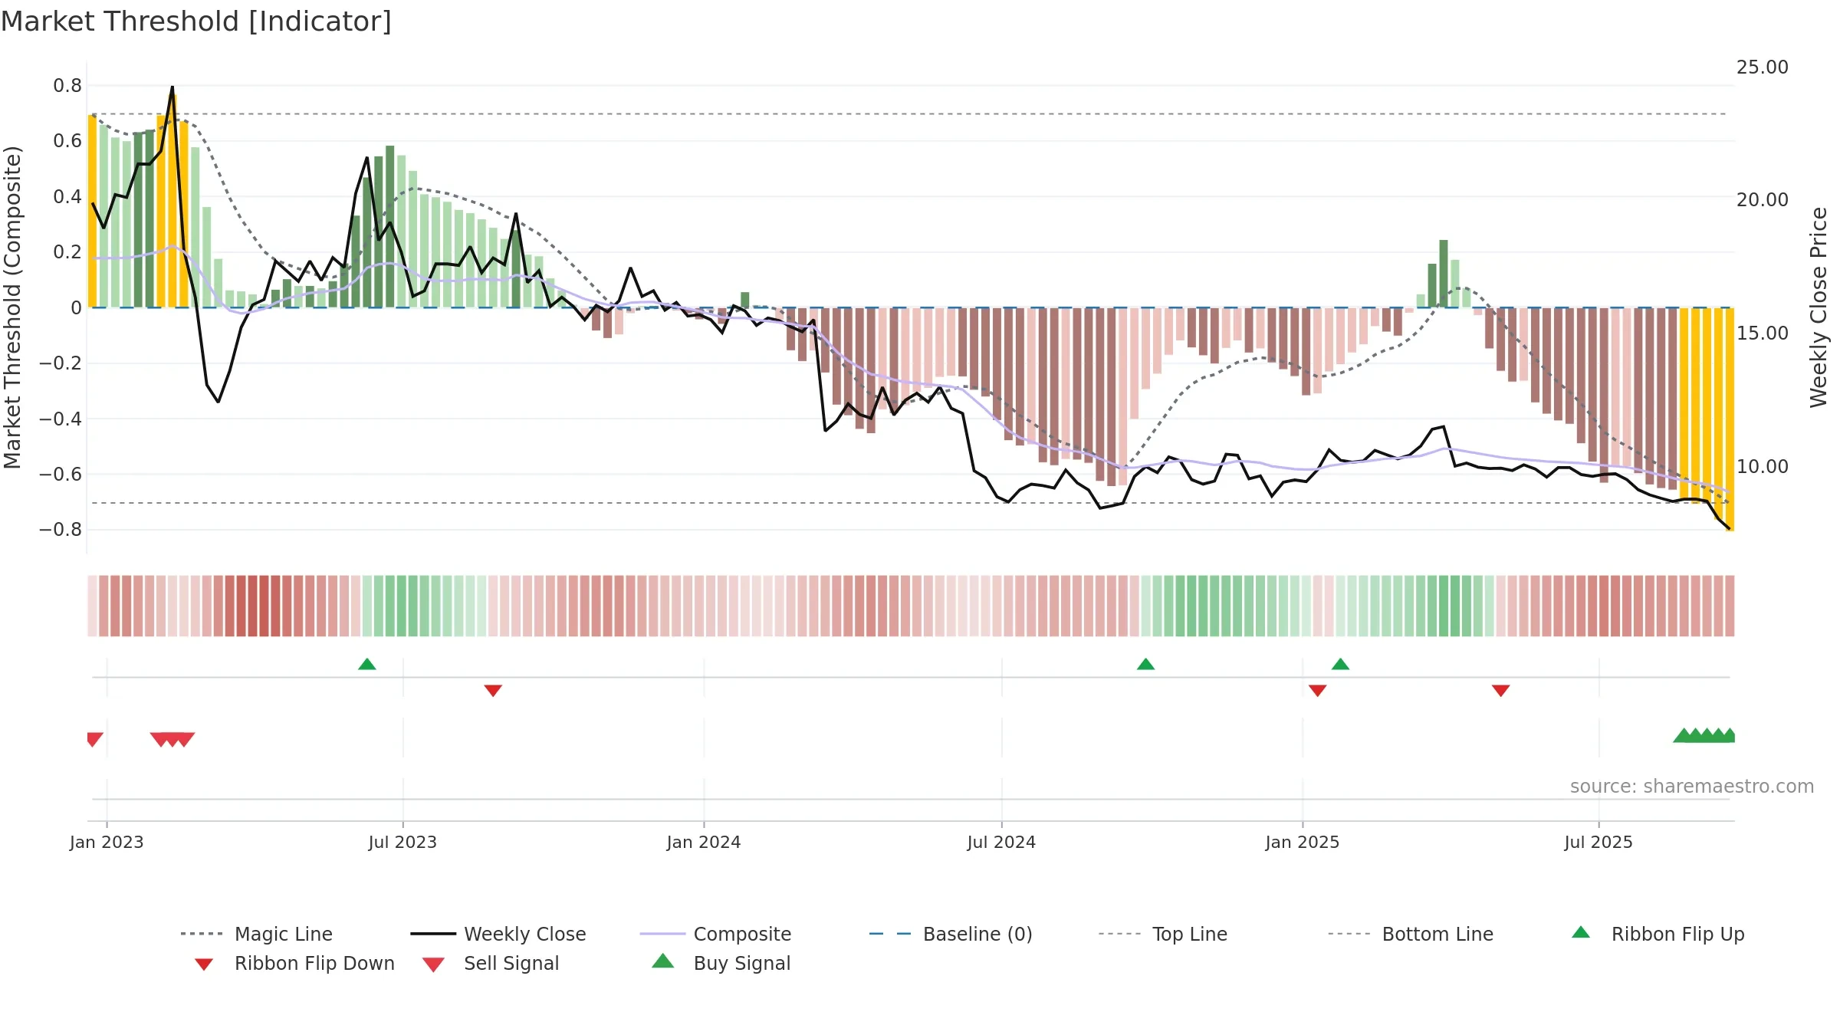Toggle Ribbon Flip Up legend entry
The height and width of the screenshot is (1035, 1840).
[1658, 934]
